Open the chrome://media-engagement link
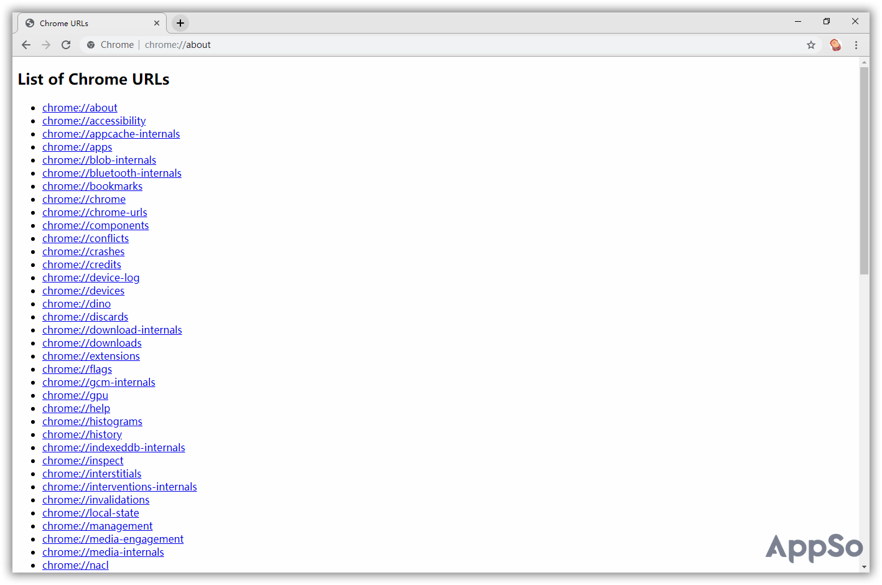 (113, 539)
